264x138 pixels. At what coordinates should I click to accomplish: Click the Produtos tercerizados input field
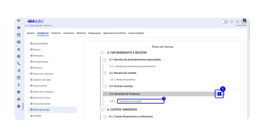point(141,101)
